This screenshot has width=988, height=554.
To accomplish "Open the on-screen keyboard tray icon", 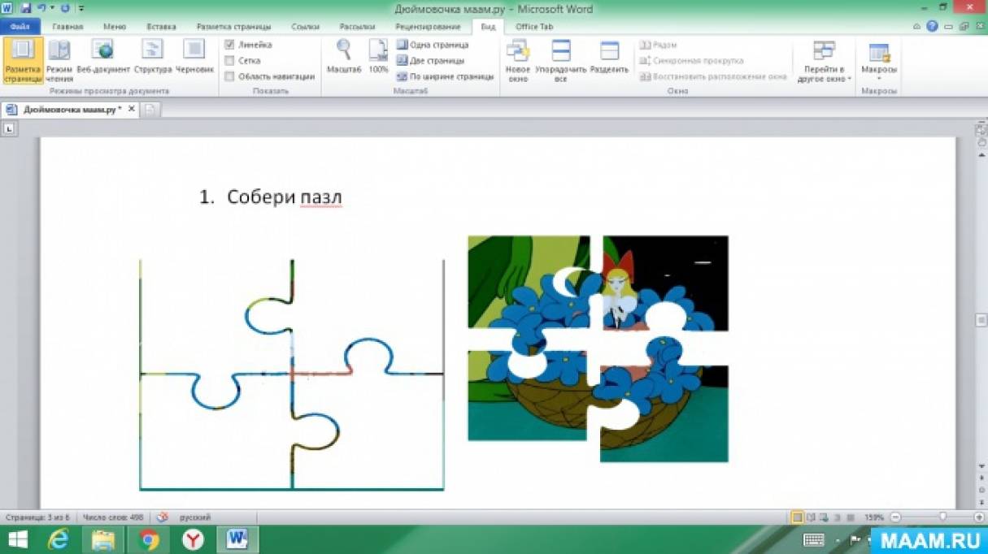I will (x=813, y=539).
